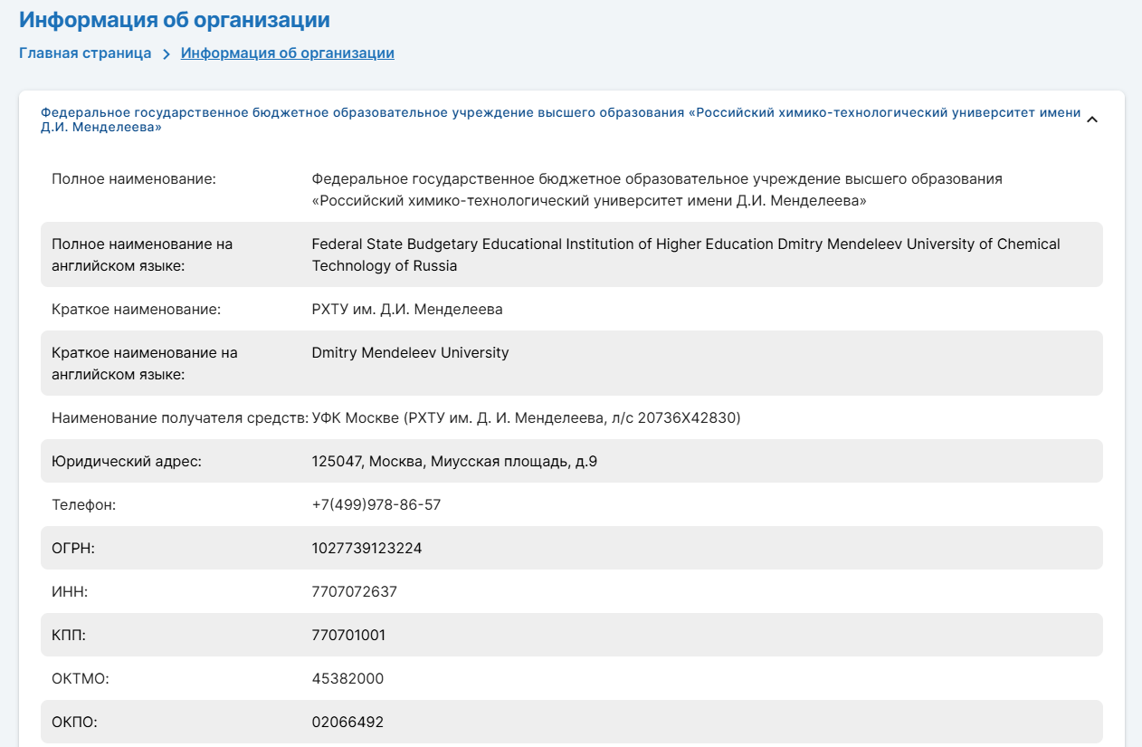The height and width of the screenshot is (747, 1142).
Task: Click the Информация об организации breadcrumb link
Action: 288,53
